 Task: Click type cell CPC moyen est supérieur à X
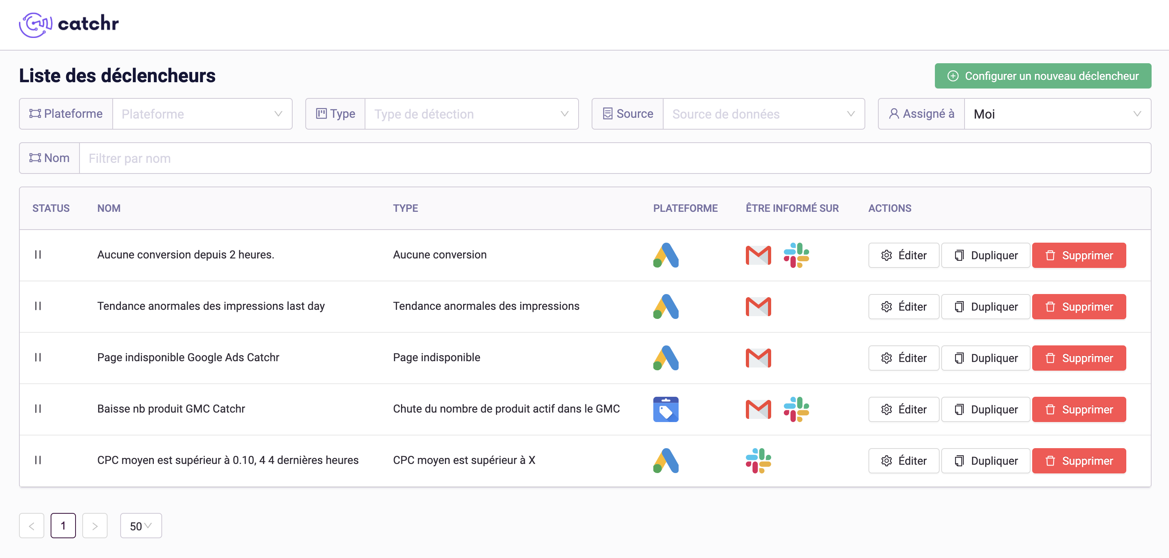[464, 460]
